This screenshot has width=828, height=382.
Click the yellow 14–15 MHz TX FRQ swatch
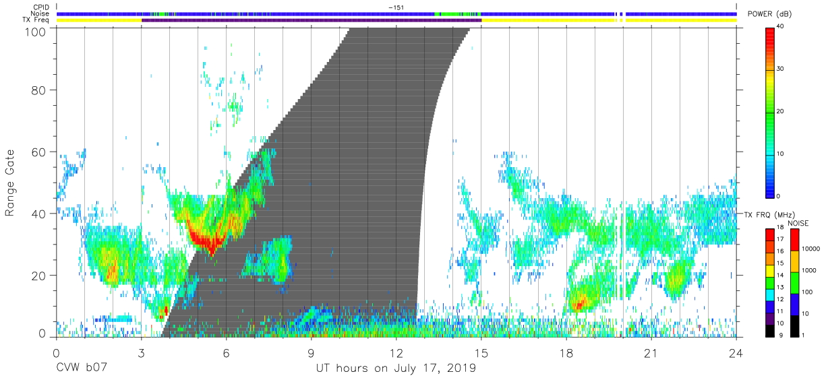coord(770,269)
